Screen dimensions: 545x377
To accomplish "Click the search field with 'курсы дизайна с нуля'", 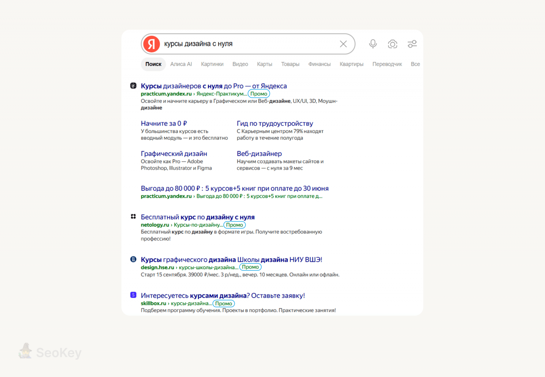I will click(x=249, y=44).
